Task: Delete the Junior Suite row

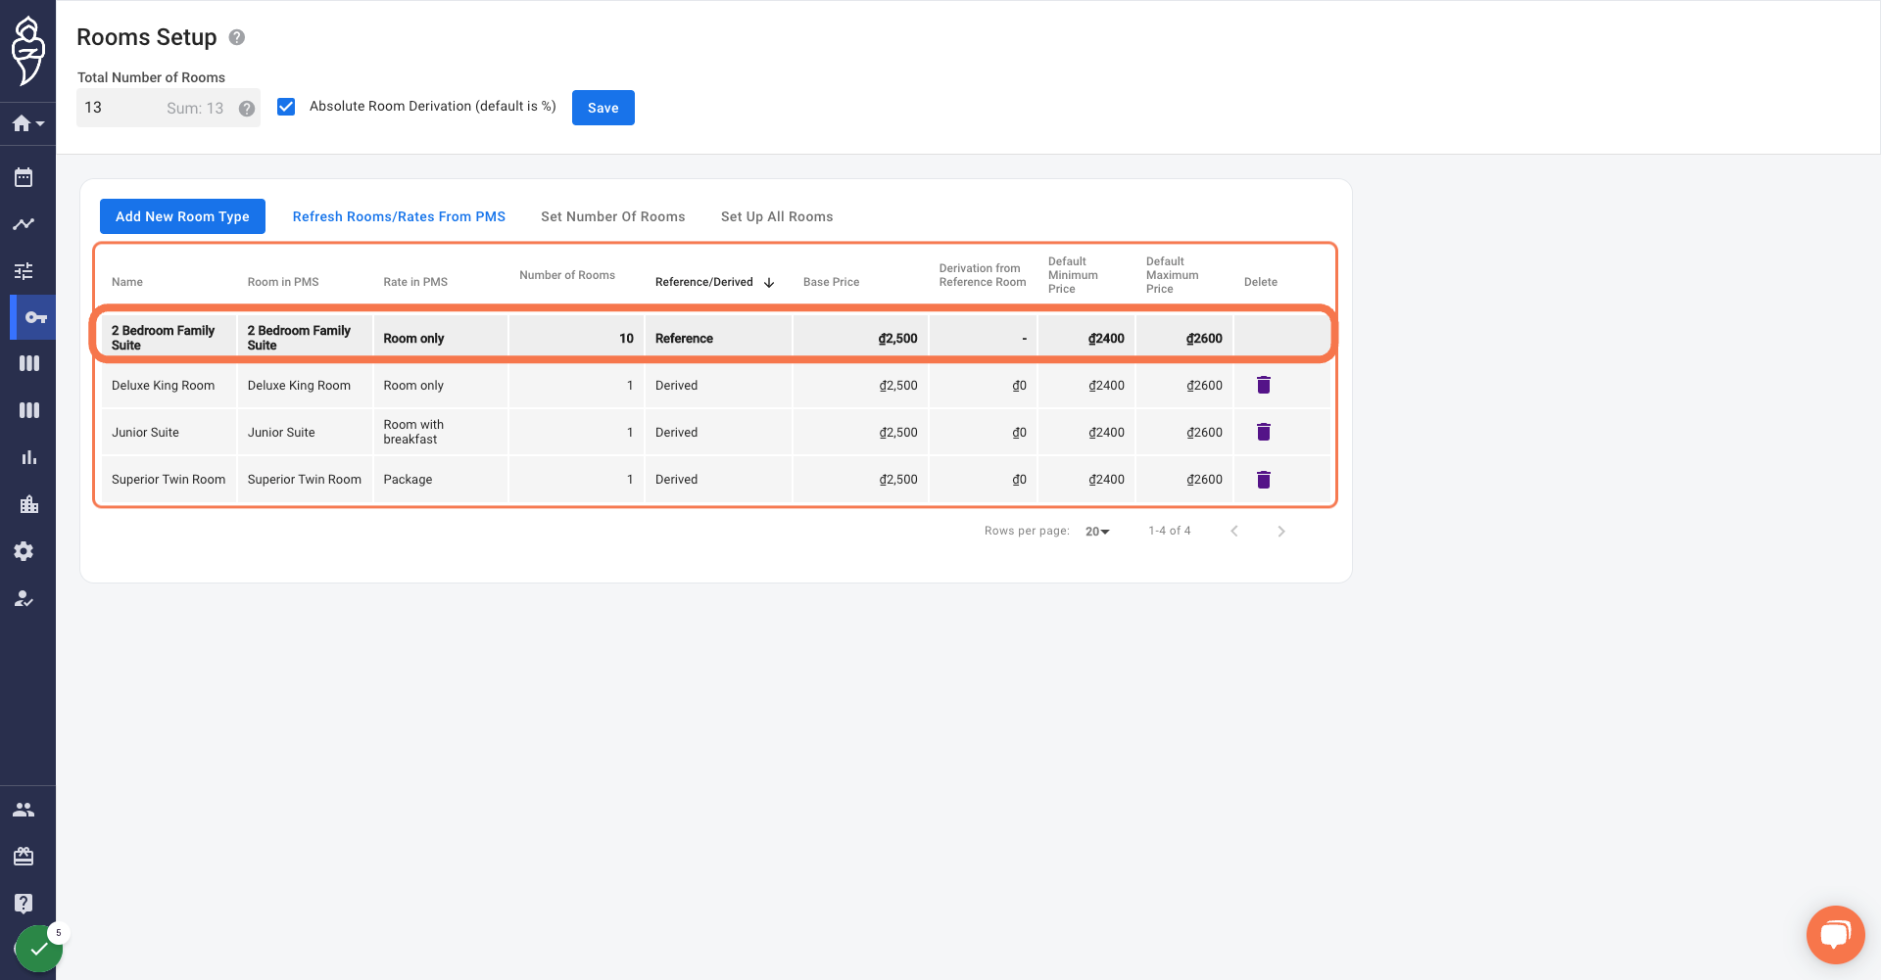Action: 1264,432
